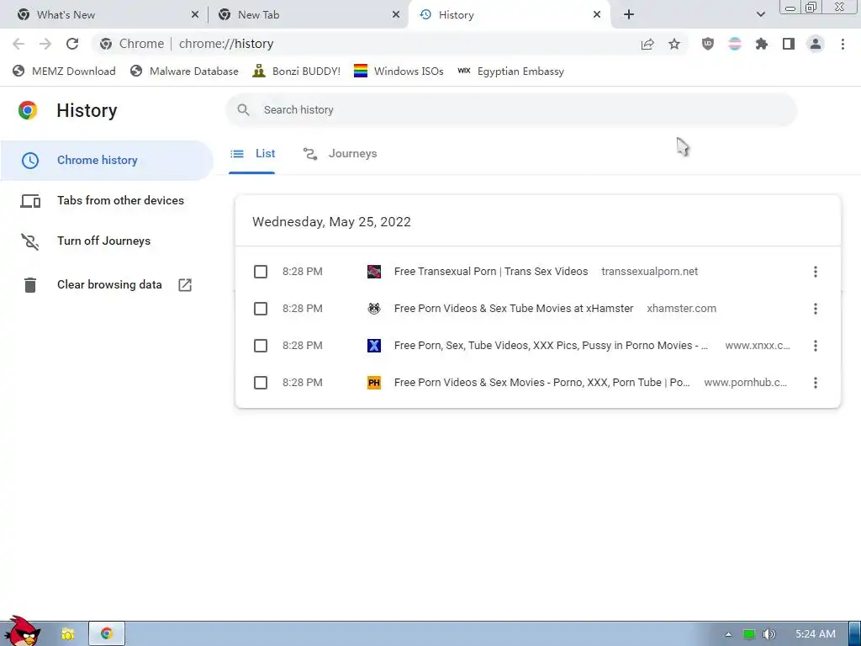Screen dimensions: 861x646
Task: Open actions menu for transsexualporn.net entry
Action: 816,272
